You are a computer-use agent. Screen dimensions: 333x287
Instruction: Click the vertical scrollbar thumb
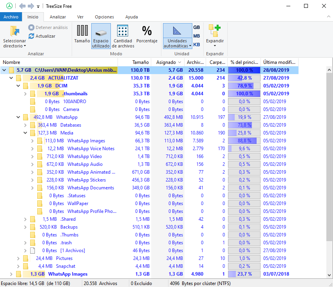point(329,157)
